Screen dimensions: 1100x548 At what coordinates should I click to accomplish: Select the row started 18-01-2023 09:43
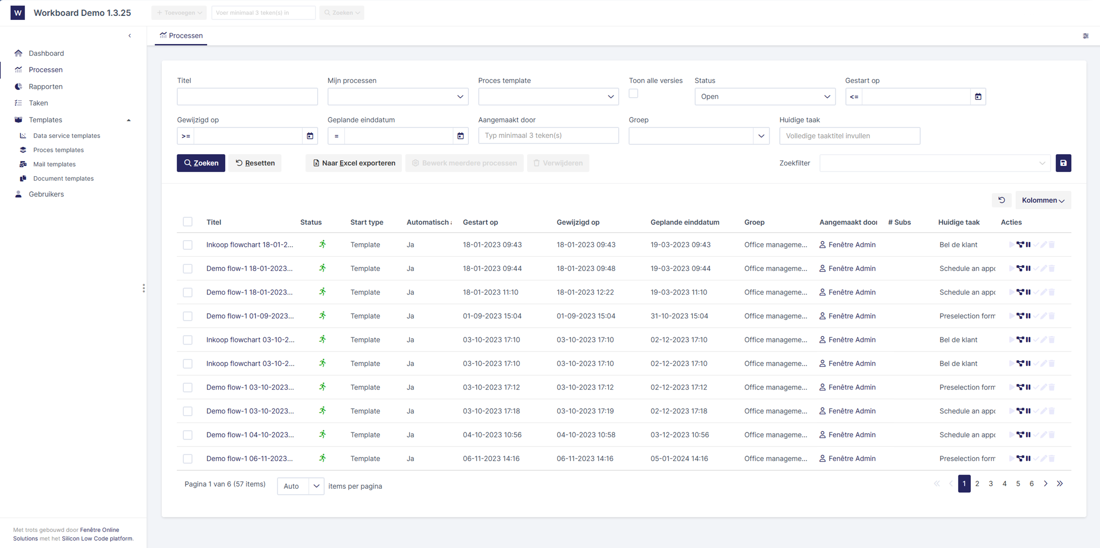pyautogui.click(x=187, y=245)
